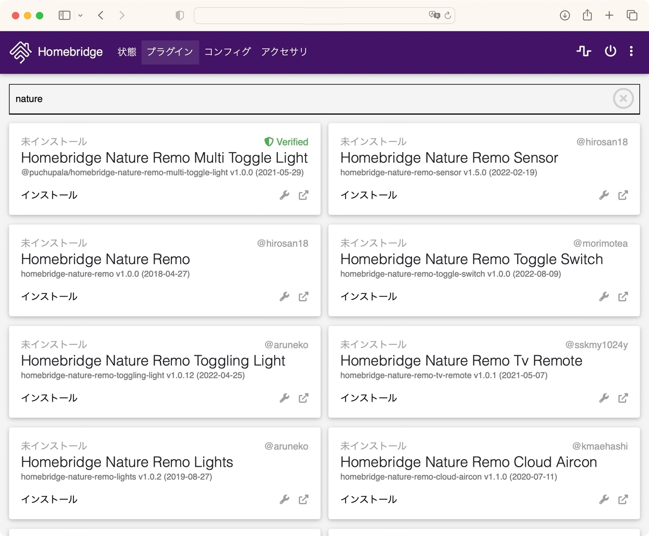This screenshot has width=649, height=536.
Task: Open external link for Toggling Light plugin
Action: [303, 398]
